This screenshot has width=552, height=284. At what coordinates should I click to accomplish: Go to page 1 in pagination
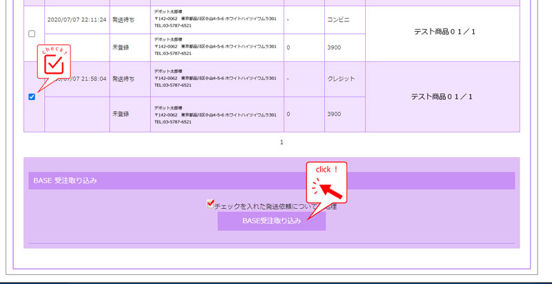point(282,142)
